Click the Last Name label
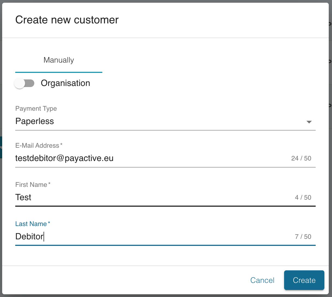Viewport: 332px width, 297px height. coord(31,224)
